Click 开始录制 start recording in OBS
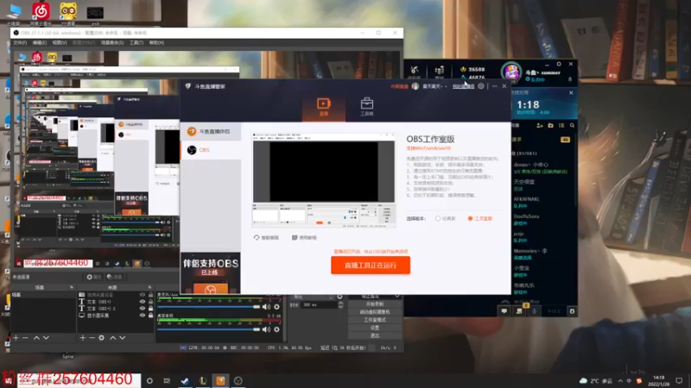The height and width of the screenshot is (388, 691). (x=375, y=304)
